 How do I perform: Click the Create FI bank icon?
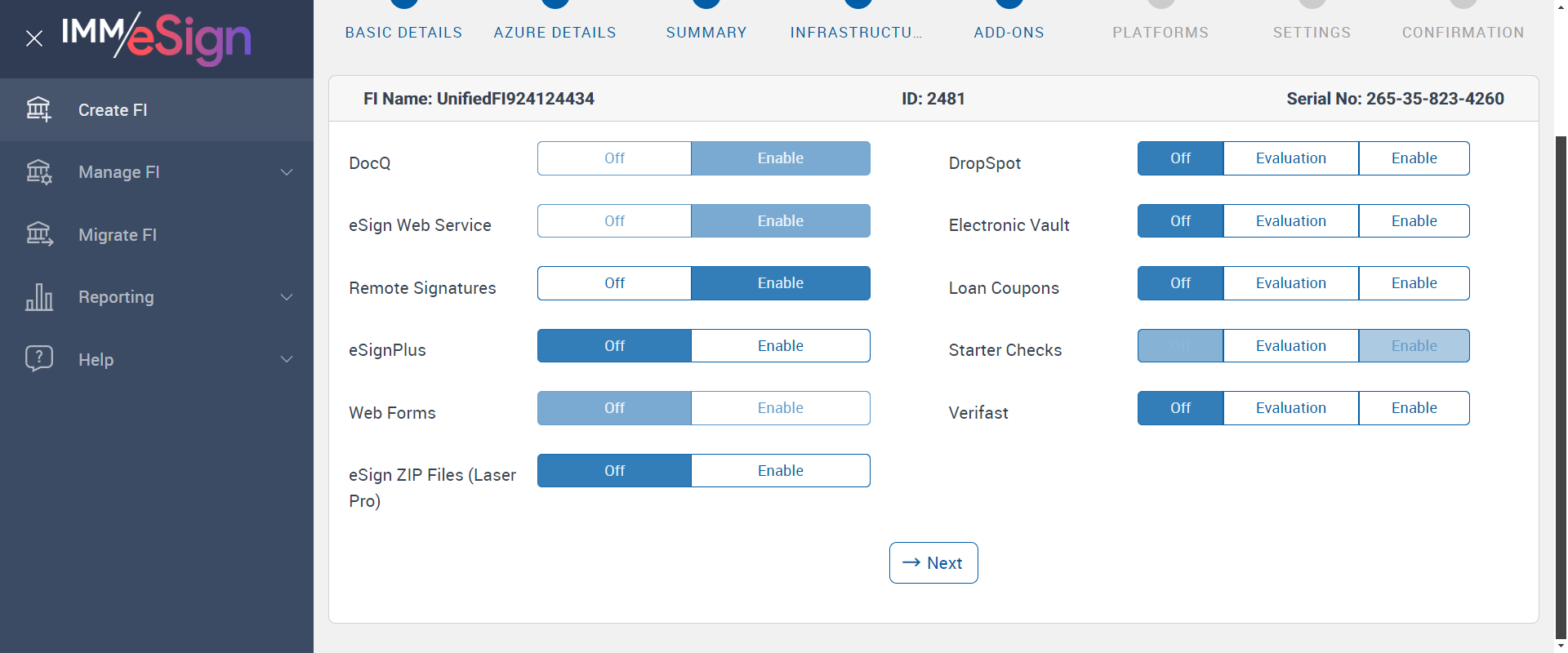point(38,109)
